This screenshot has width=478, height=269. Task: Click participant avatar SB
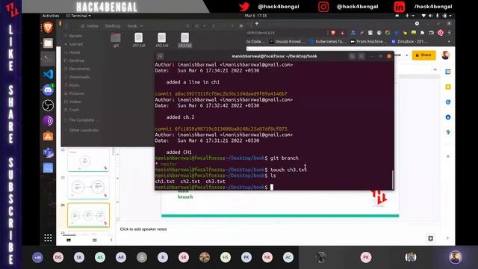coord(184,257)
